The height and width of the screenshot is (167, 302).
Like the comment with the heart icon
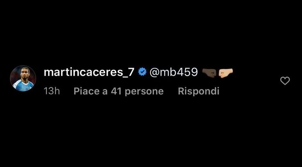click(x=285, y=81)
